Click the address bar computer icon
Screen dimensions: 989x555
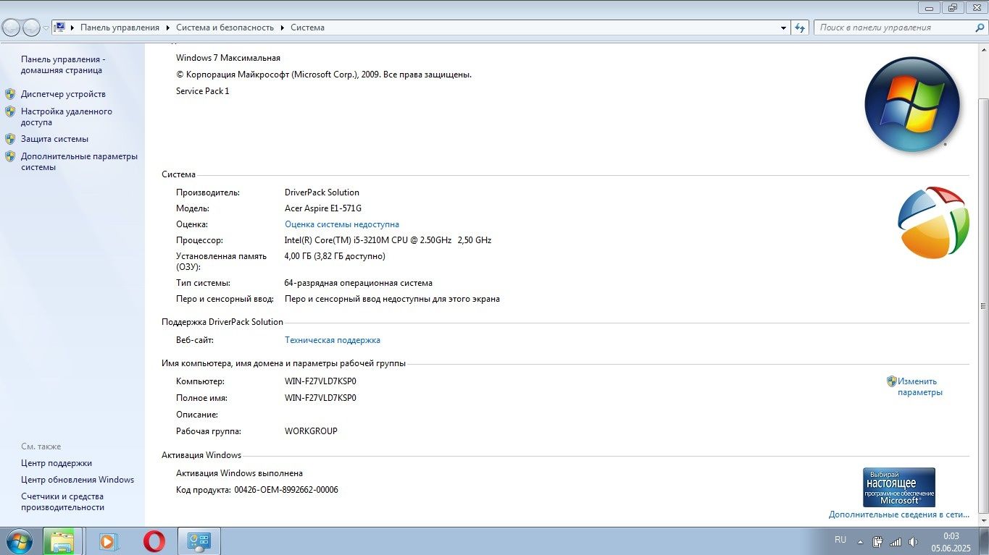[60, 27]
